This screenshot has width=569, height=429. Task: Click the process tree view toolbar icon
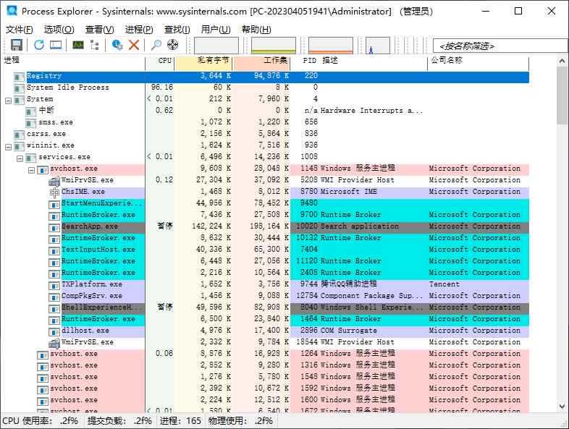96,45
